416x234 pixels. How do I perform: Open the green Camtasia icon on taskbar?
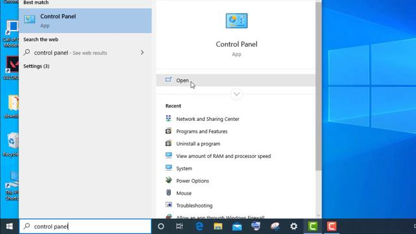313,226
